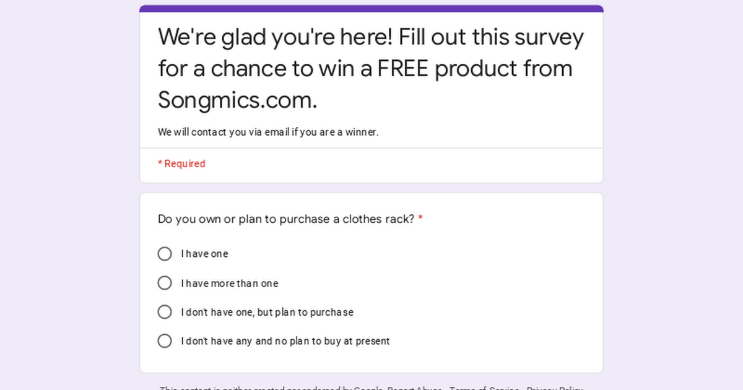Click the 'I have one' label text

coord(204,254)
